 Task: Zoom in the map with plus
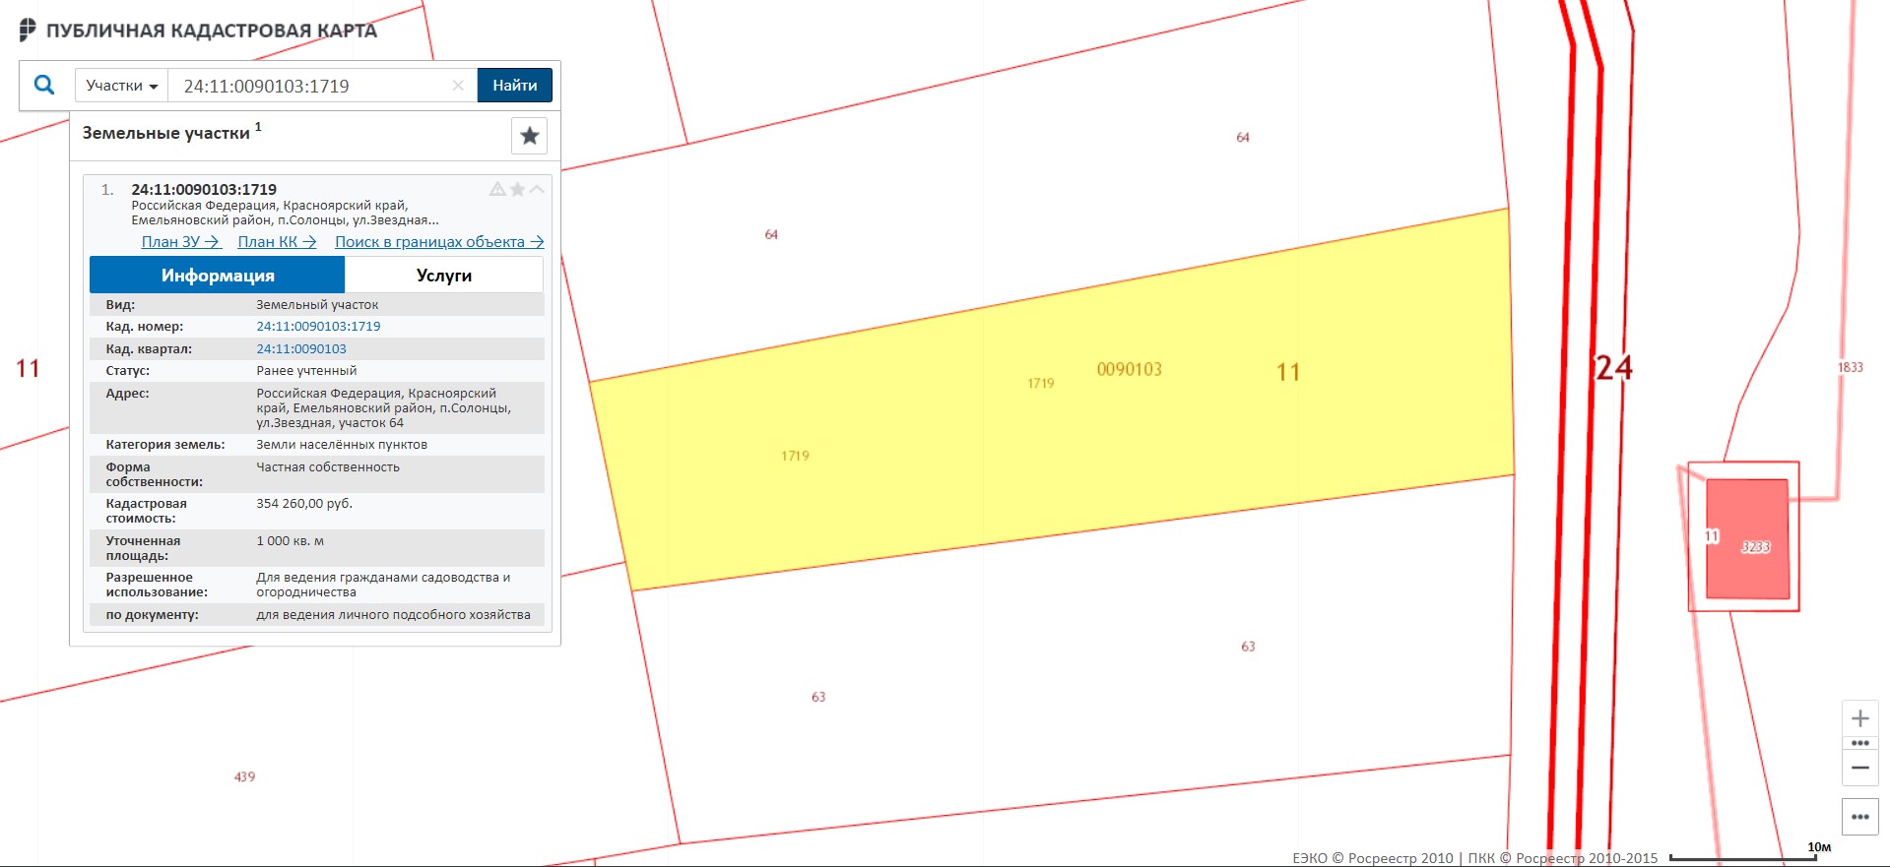tap(1859, 718)
